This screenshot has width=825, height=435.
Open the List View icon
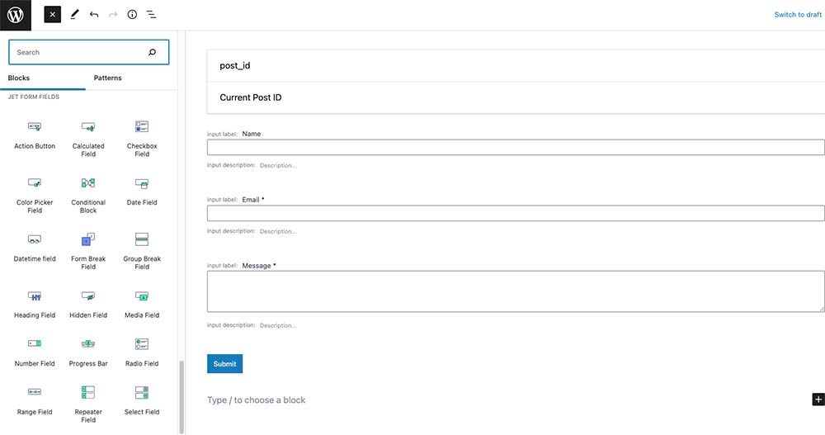tap(152, 15)
